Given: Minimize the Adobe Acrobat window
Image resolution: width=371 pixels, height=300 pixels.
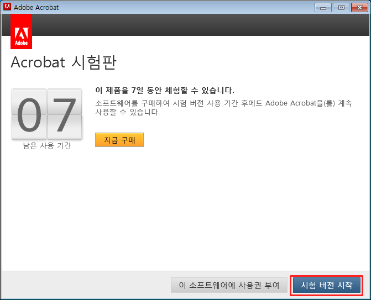Looking at the screenshot, I should [x=323, y=8].
